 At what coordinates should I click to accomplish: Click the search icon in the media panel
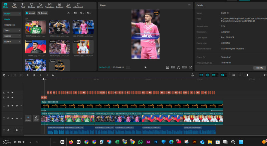tap(69, 13)
